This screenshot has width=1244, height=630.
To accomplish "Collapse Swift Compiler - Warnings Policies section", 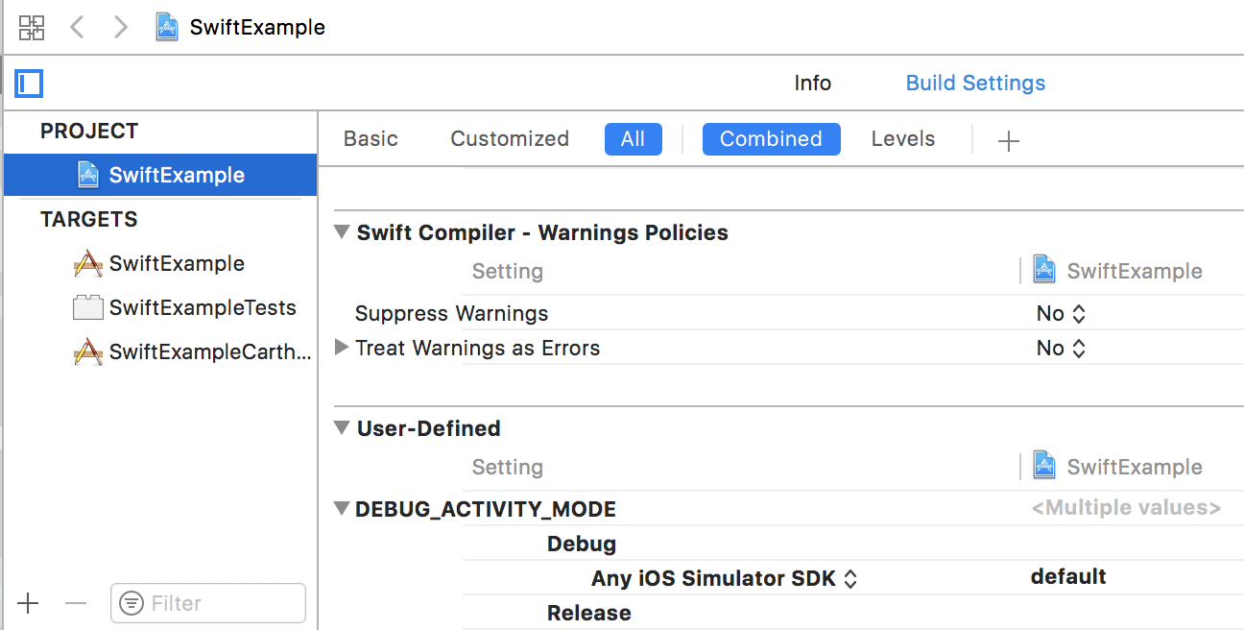I will [342, 231].
